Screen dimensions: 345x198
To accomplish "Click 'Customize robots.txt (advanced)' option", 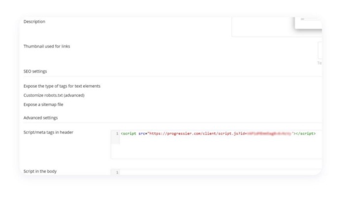I will [x=54, y=95].
